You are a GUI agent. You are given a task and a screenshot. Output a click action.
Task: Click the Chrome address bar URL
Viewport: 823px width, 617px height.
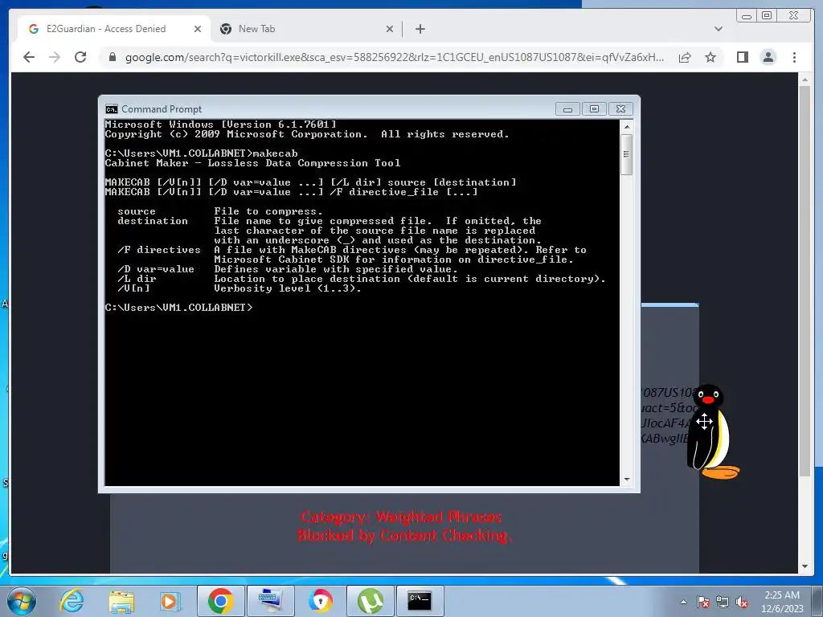tap(394, 57)
